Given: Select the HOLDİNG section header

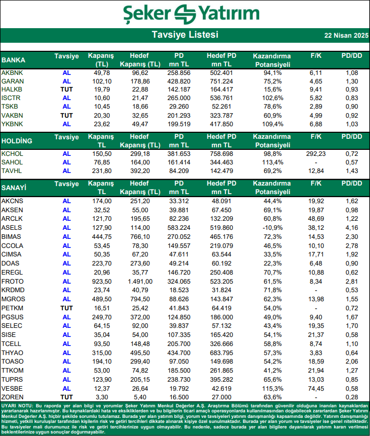Looking at the screenshot, I should pos(17,140).
